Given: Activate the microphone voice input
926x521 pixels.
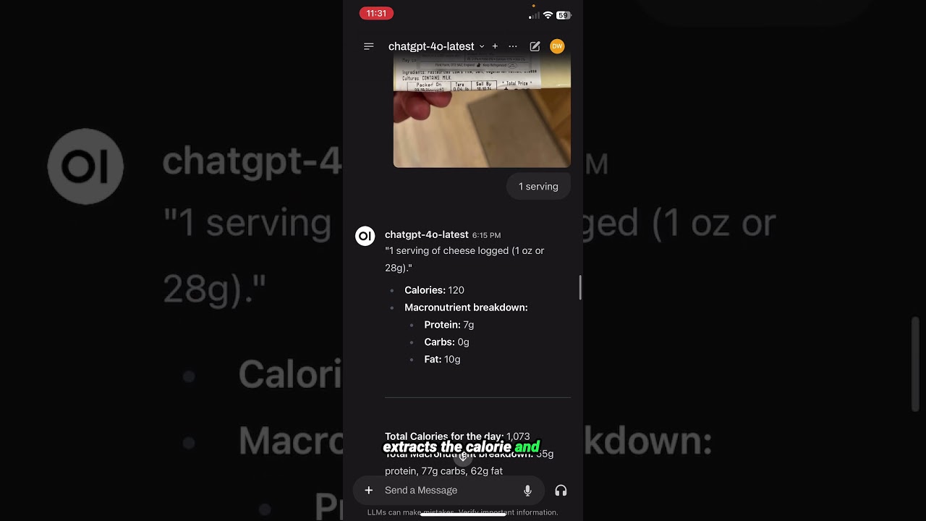Looking at the screenshot, I should tap(527, 491).
